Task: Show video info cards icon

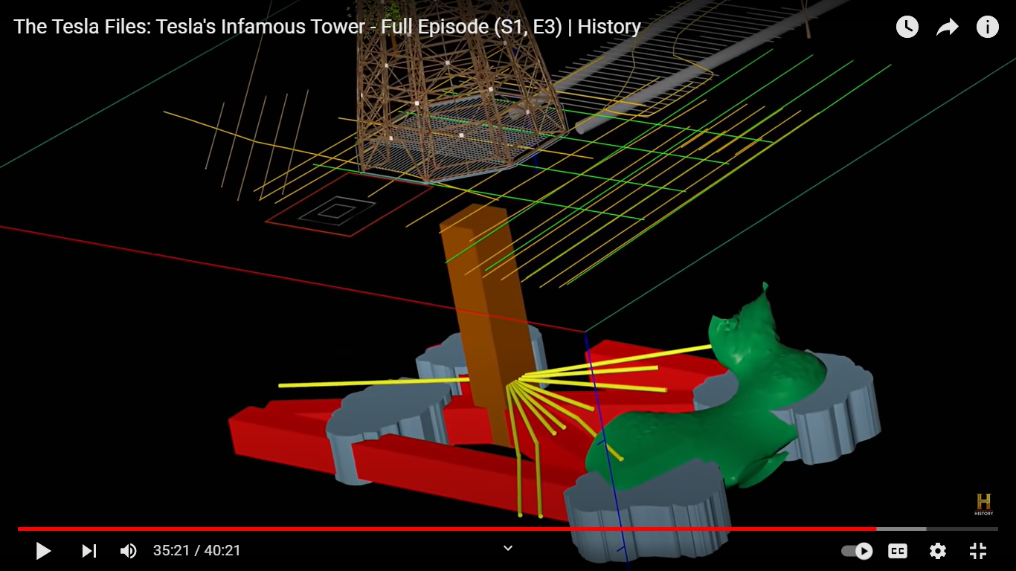Action: click(x=987, y=28)
